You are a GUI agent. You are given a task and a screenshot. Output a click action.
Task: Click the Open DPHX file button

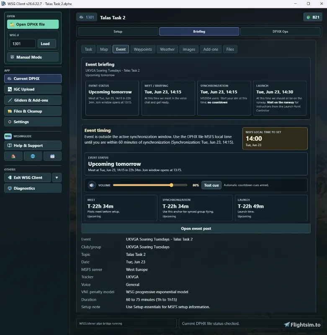[33, 24]
